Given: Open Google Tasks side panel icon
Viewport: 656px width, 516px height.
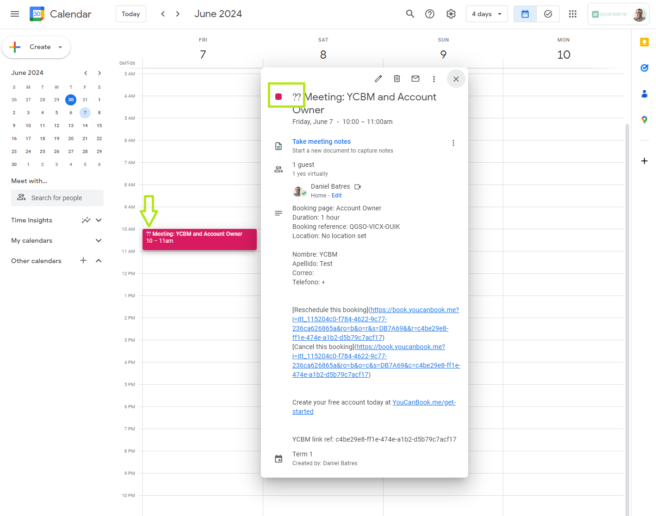Looking at the screenshot, I should click(x=644, y=68).
